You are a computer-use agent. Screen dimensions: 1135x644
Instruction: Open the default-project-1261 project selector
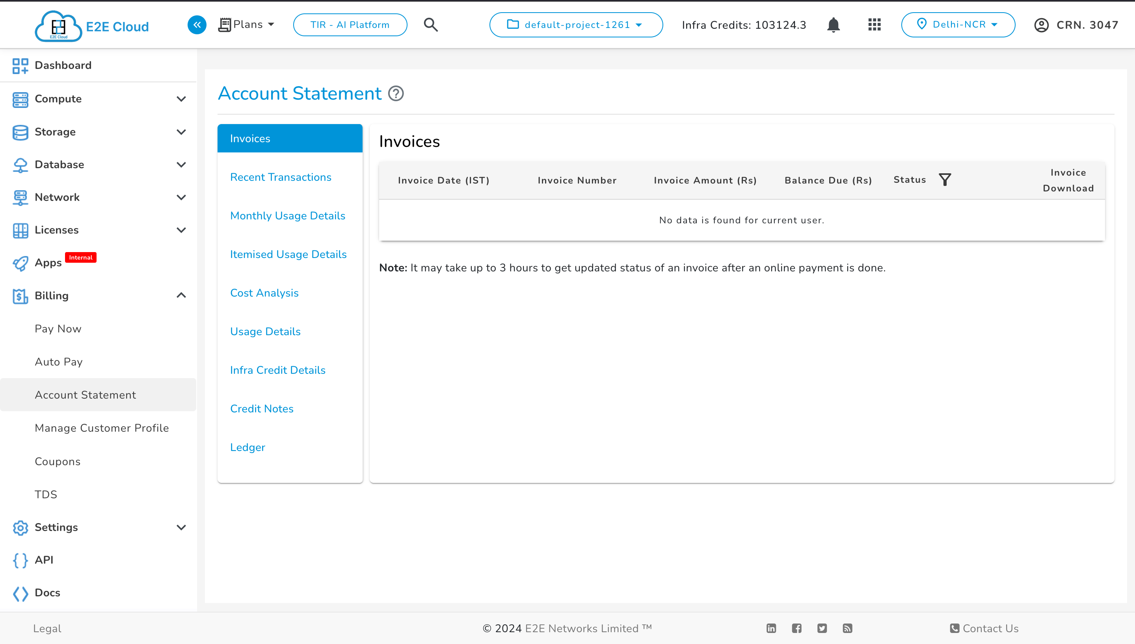[576, 25]
